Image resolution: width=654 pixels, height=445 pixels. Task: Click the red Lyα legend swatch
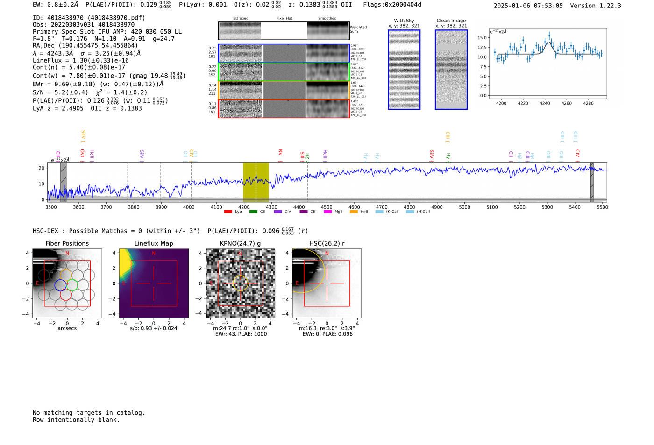228,212
